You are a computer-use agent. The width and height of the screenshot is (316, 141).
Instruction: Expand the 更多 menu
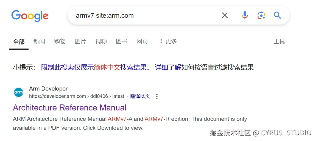(x=168, y=41)
